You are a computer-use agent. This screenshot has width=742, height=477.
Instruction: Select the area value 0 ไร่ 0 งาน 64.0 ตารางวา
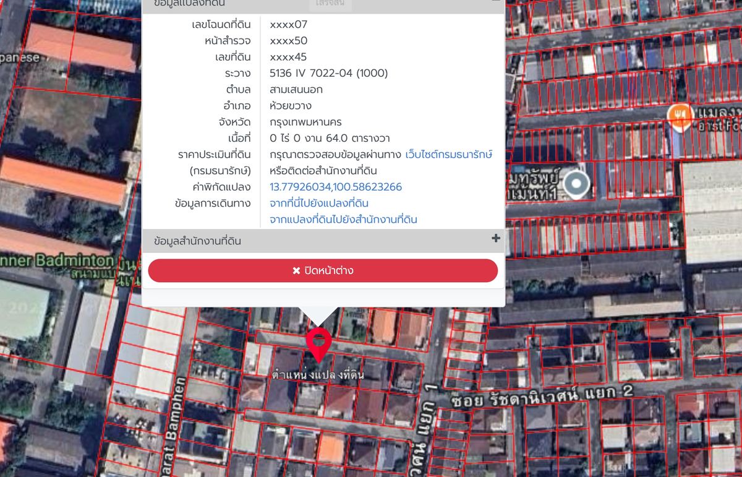330,138
